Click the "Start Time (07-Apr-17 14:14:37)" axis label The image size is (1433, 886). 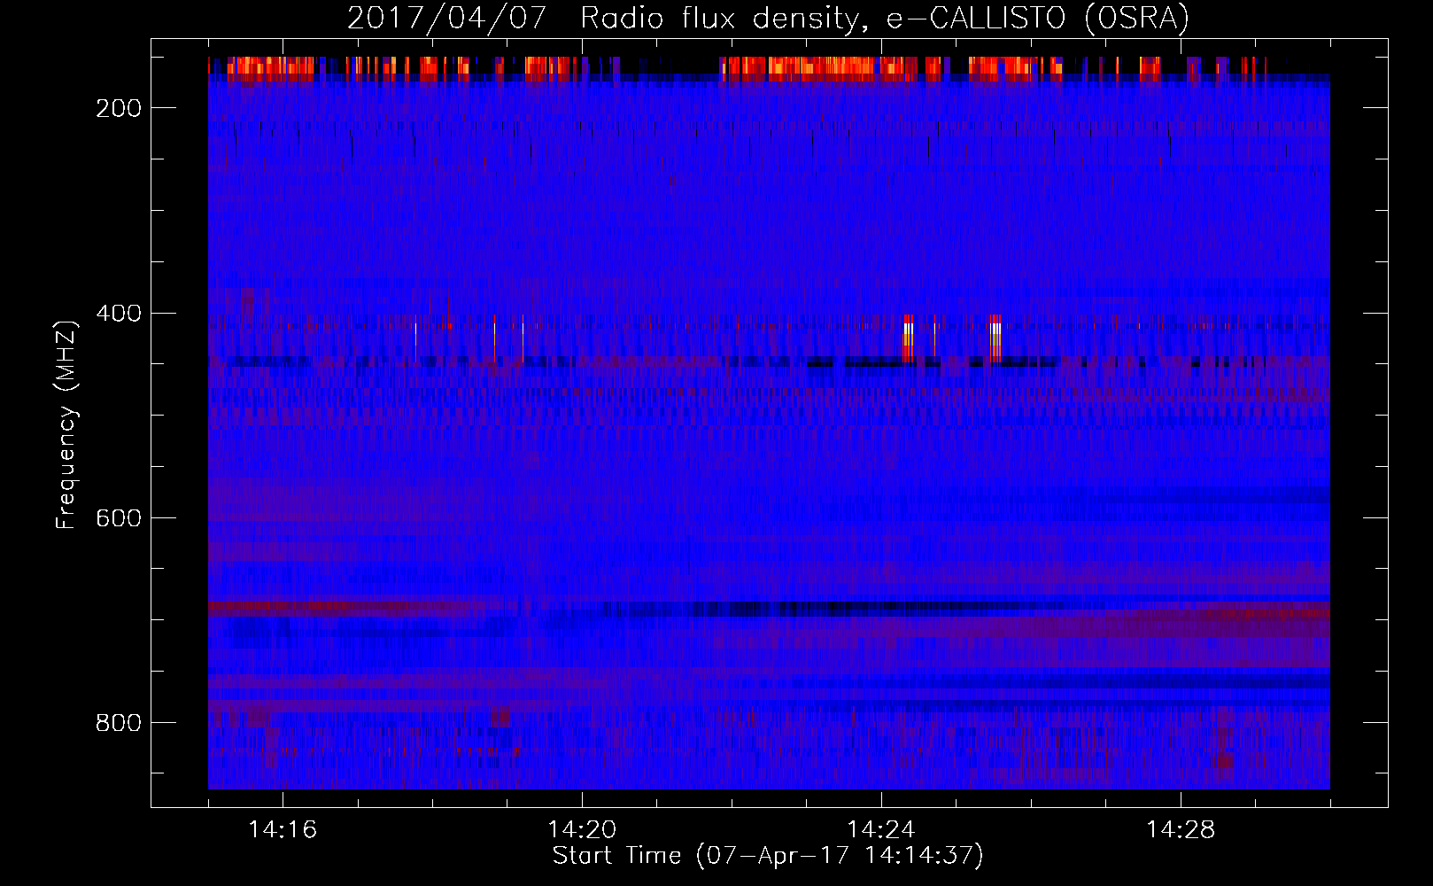pyautogui.click(x=768, y=856)
